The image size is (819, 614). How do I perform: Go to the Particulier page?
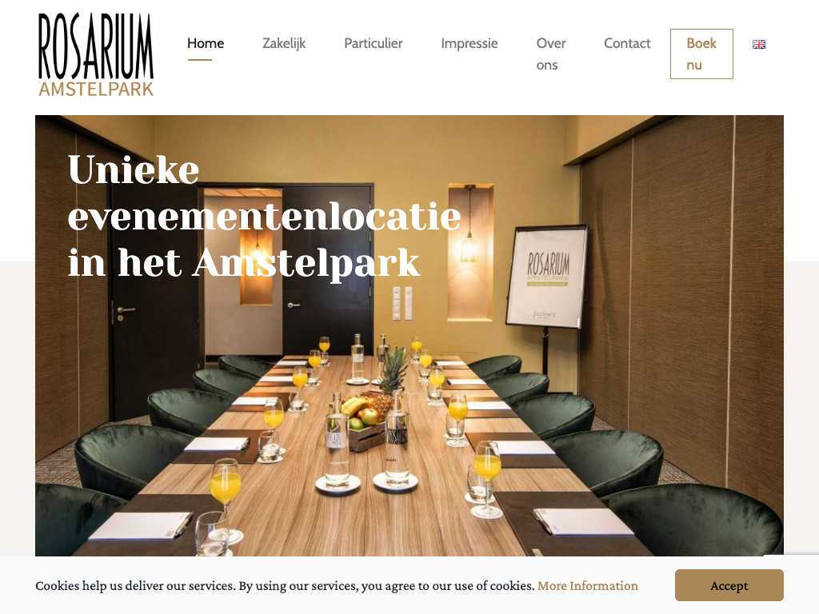pos(373,43)
